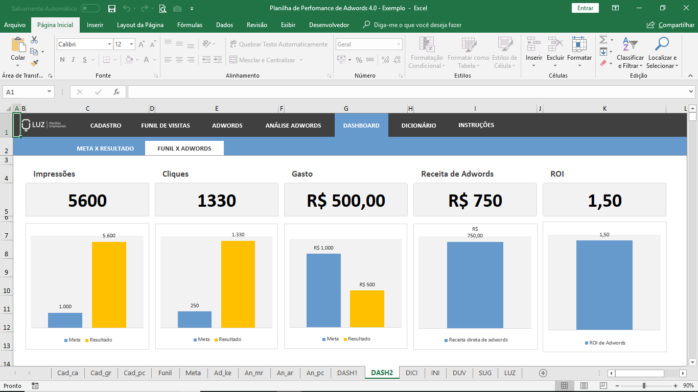Click the Insert function fx icon
Image resolution: width=698 pixels, height=392 pixels.
pyautogui.click(x=117, y=92)
